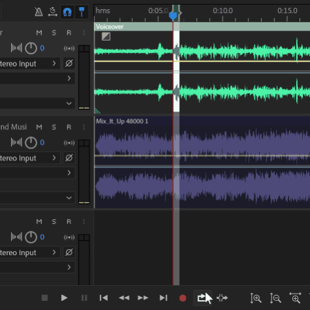Expand Voiceover track output chevron
The height and width of the screenshot is (310, 310).
pyautogui.click(x=69, y=78)
